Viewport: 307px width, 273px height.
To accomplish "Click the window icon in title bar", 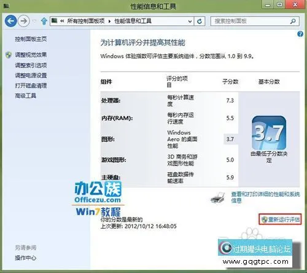I will [6, 6].
